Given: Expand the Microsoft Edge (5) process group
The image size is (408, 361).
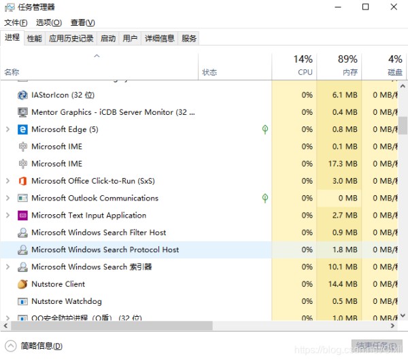Looking at the screenshot, I should (7, 129).
